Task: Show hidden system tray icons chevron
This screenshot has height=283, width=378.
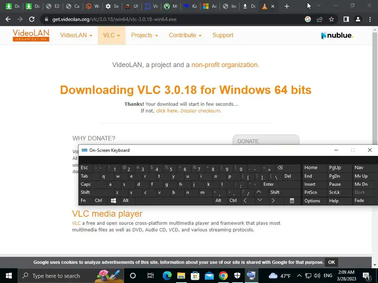Action: [x=299, y=276]
